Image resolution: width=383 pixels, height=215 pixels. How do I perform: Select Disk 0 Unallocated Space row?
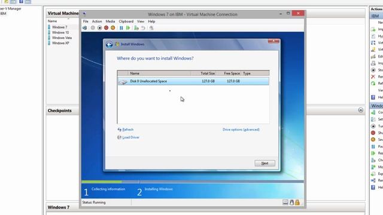point(193,81)
